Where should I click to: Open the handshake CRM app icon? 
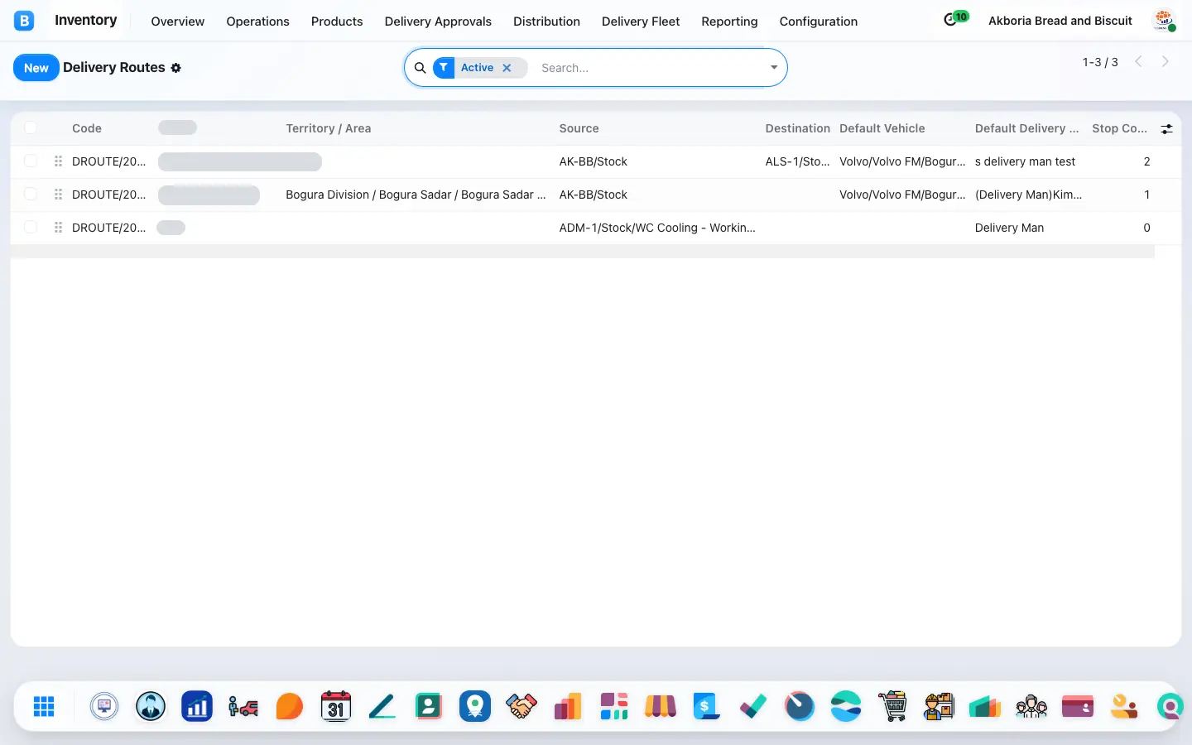click(521, 706)
